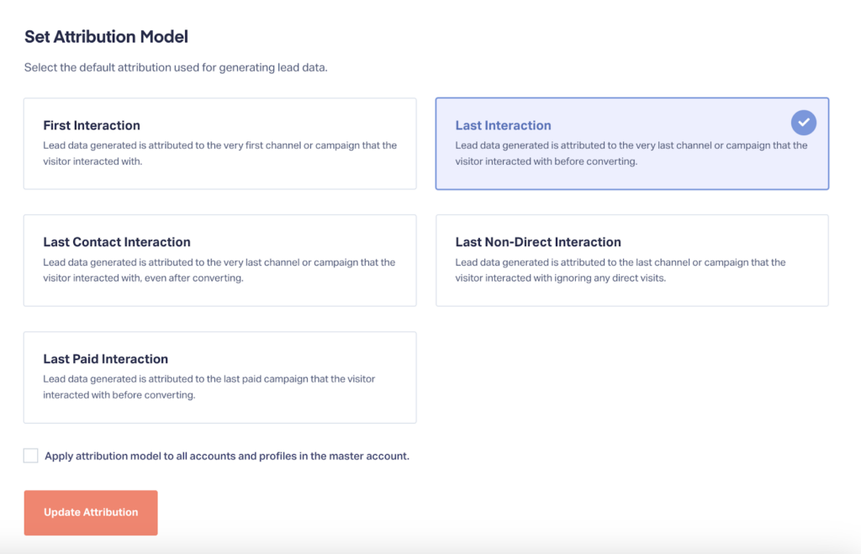The height and width of the screenshot is (554, 861).
Task: Enable apply attribution model to all accounts checkbox
Action: click(x=31, y=456)
